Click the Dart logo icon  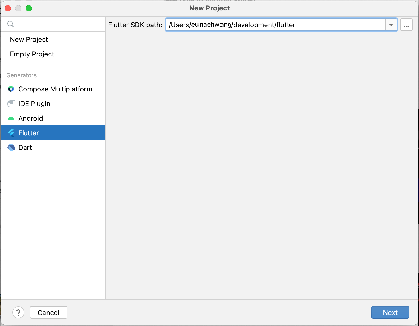(11, 148)
